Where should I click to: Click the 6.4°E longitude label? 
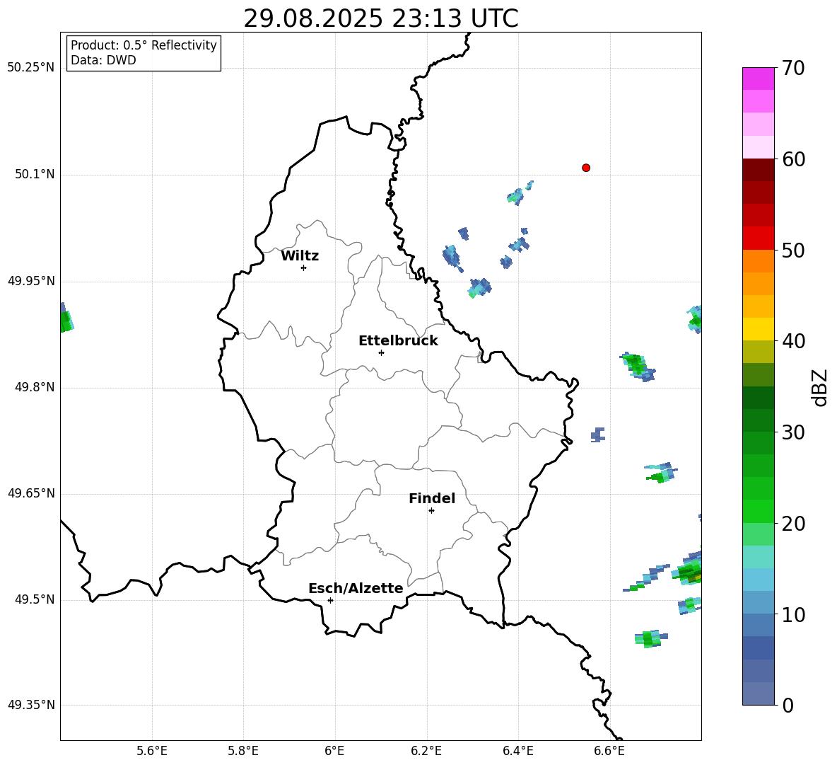[517, 751]
